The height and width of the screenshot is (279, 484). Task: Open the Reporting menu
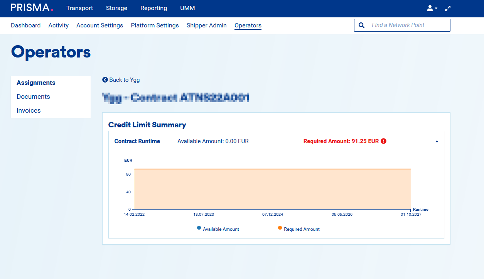coord(153,8)
